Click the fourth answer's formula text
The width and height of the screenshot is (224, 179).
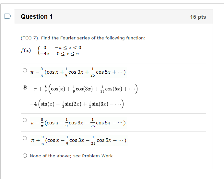click(78, 140)
